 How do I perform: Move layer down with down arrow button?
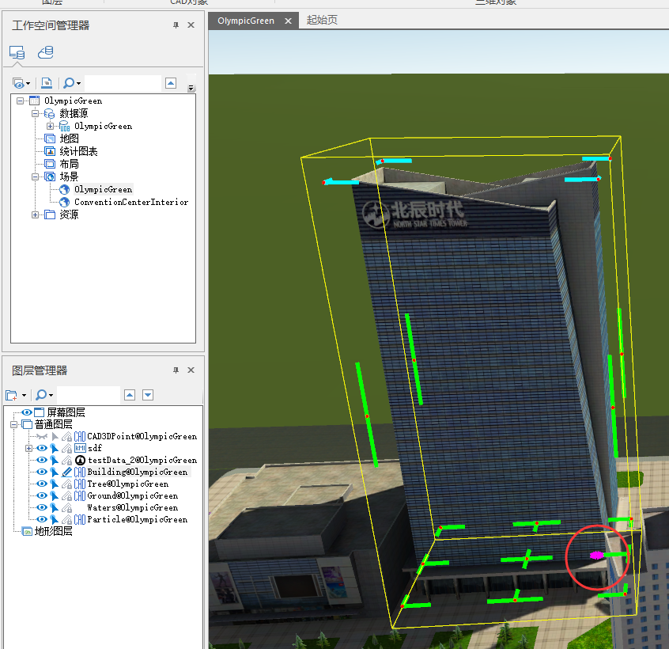(x=148, y=395)
